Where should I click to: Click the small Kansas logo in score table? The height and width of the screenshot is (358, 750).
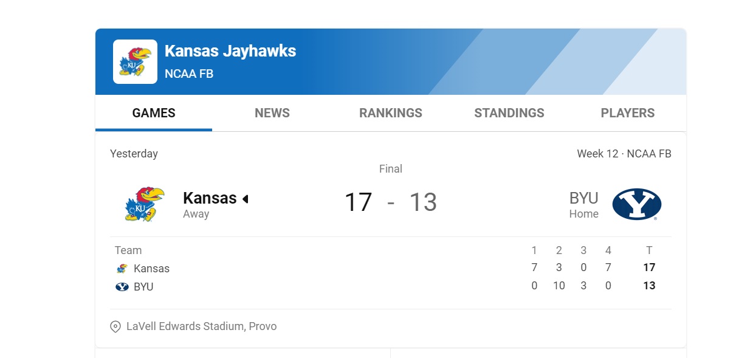[122, 269]
